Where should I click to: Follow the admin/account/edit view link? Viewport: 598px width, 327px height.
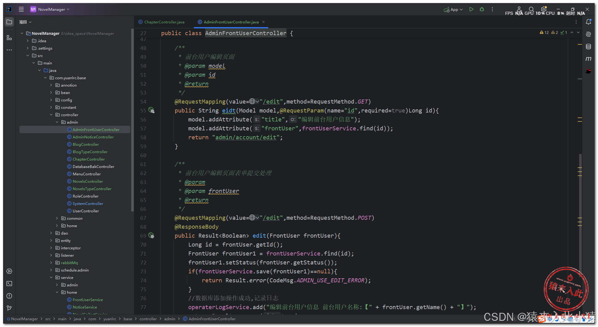point(246,137)
